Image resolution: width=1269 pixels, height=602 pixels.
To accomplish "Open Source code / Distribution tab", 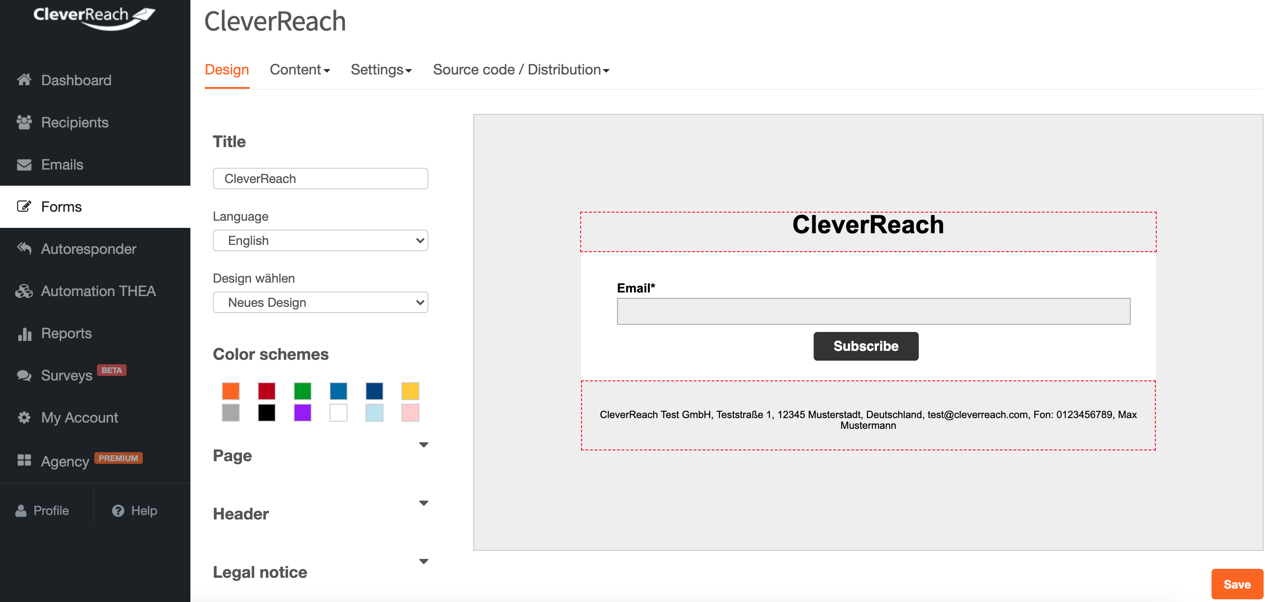I will click(521, 70).
